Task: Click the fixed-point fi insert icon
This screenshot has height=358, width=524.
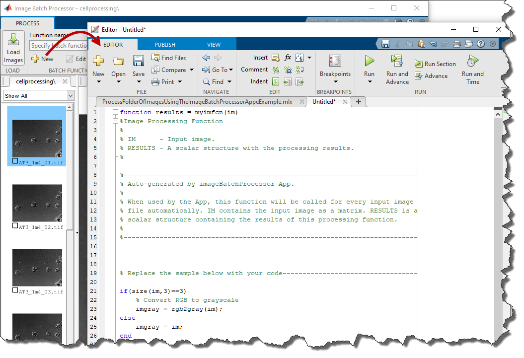Action: [x=299, y=58]
